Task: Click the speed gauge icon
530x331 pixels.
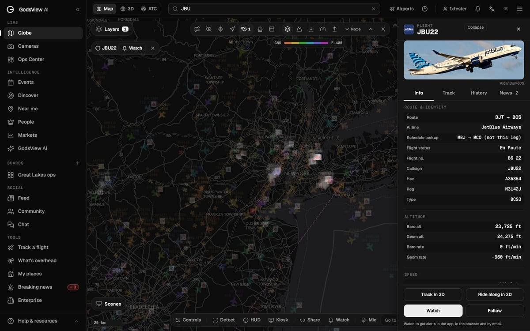Action: click(323, 29)
